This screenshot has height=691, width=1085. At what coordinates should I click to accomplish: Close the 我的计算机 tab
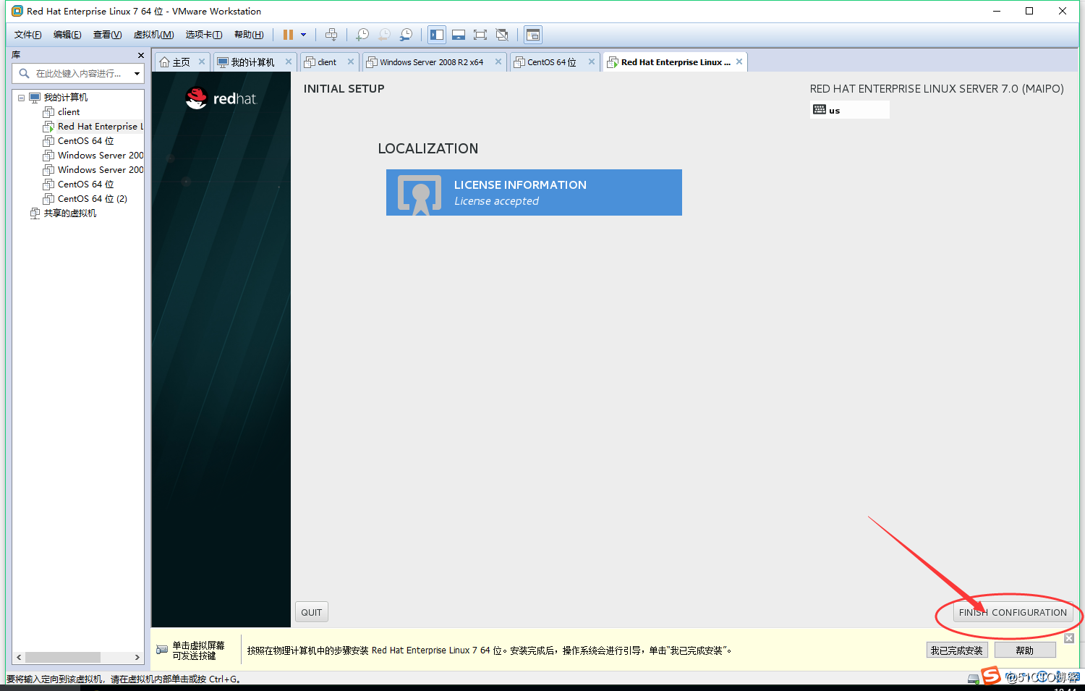pyautogui.click(x=289, y=62)
